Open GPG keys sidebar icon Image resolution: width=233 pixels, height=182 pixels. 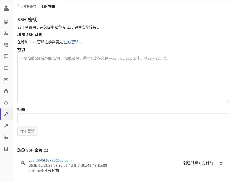click(6, 126)
